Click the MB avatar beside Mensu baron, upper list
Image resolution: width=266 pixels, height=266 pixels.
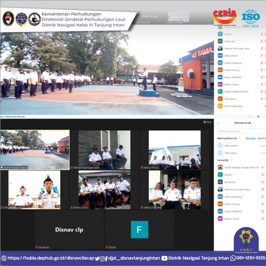(220, 56)
